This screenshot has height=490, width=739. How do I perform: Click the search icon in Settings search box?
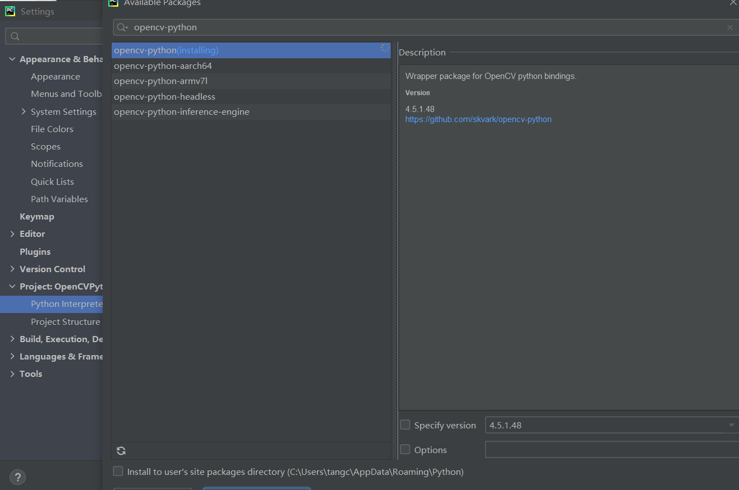pos(15,36)
